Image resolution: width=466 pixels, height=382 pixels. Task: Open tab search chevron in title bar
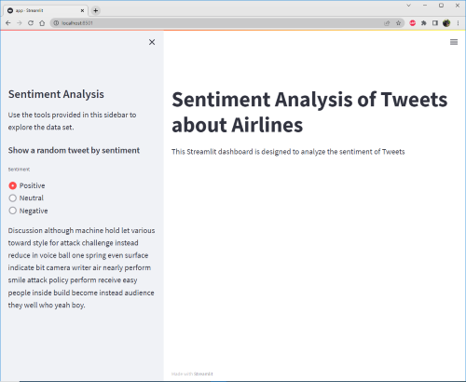[x=409, y=6]
